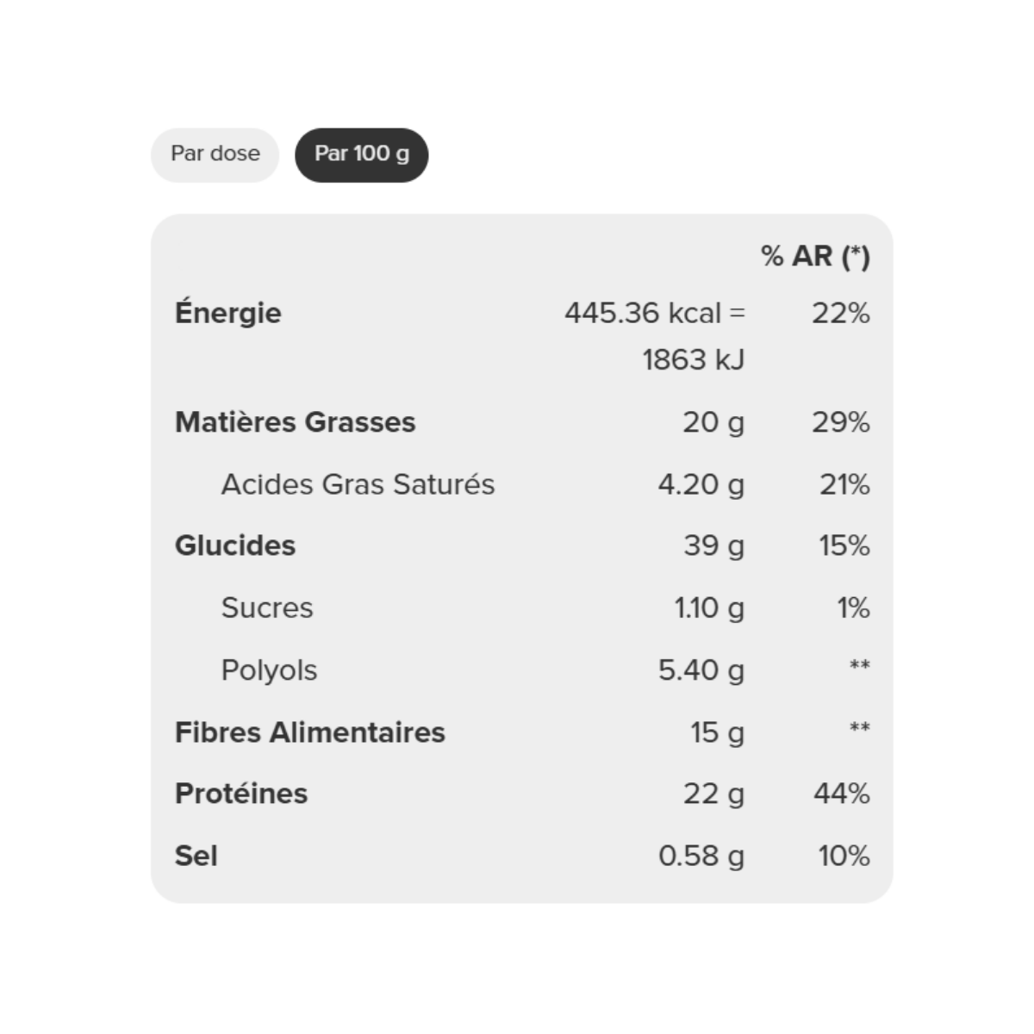The image size is (1034, 1034).
Task: Click the Sel row label
Action: pyautogui.click(x=196, y=856)
